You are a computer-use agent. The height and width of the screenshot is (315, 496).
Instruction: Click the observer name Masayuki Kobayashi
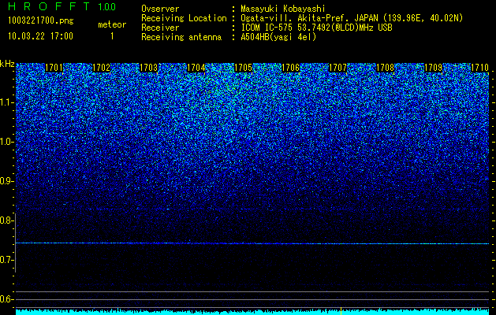click(283, 9)
